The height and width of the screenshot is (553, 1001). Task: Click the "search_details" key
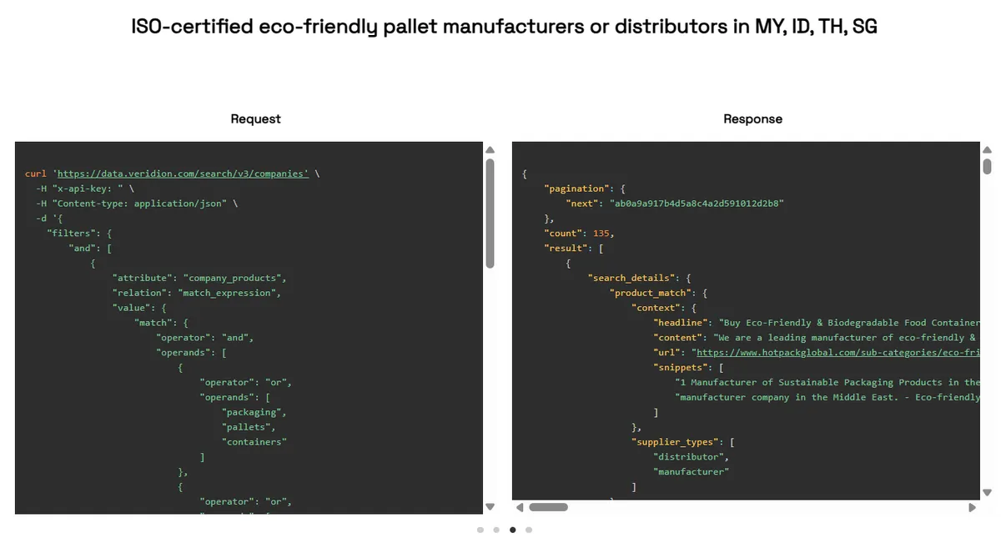coord(631,278)
